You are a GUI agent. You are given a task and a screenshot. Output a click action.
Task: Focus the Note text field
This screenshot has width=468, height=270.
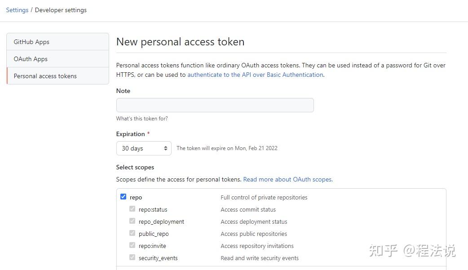[215, 105]
